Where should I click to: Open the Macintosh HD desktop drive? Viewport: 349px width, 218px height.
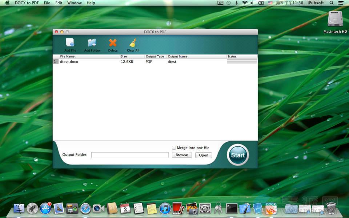pyautogui.click(x=335, y=19)
